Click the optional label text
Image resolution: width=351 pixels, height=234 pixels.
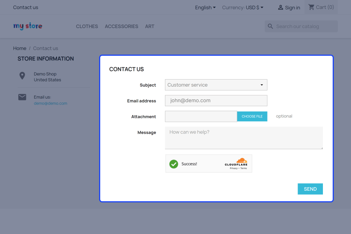pyautogui.click(x=284, y=116)
